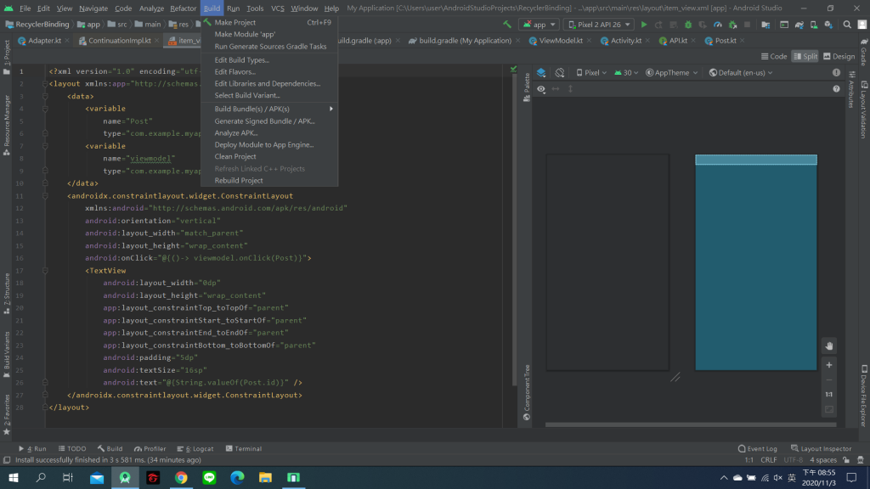This screenshot has height=489, width=870.
Task: Open the Device File Explorer panel
Action: [864, 396]
